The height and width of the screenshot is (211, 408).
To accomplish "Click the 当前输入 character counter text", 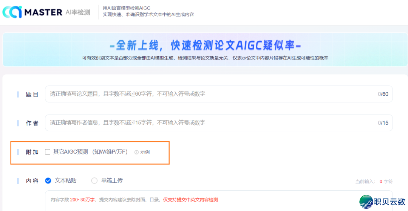I will click(x=374, y=181).
